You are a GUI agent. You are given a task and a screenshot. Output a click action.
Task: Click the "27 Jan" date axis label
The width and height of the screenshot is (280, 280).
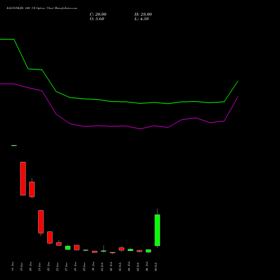pyautogui.click(x=67, y=267)
